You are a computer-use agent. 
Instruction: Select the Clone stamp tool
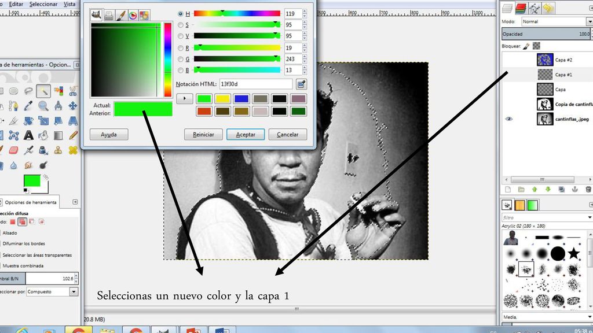(x=58, y=150)
